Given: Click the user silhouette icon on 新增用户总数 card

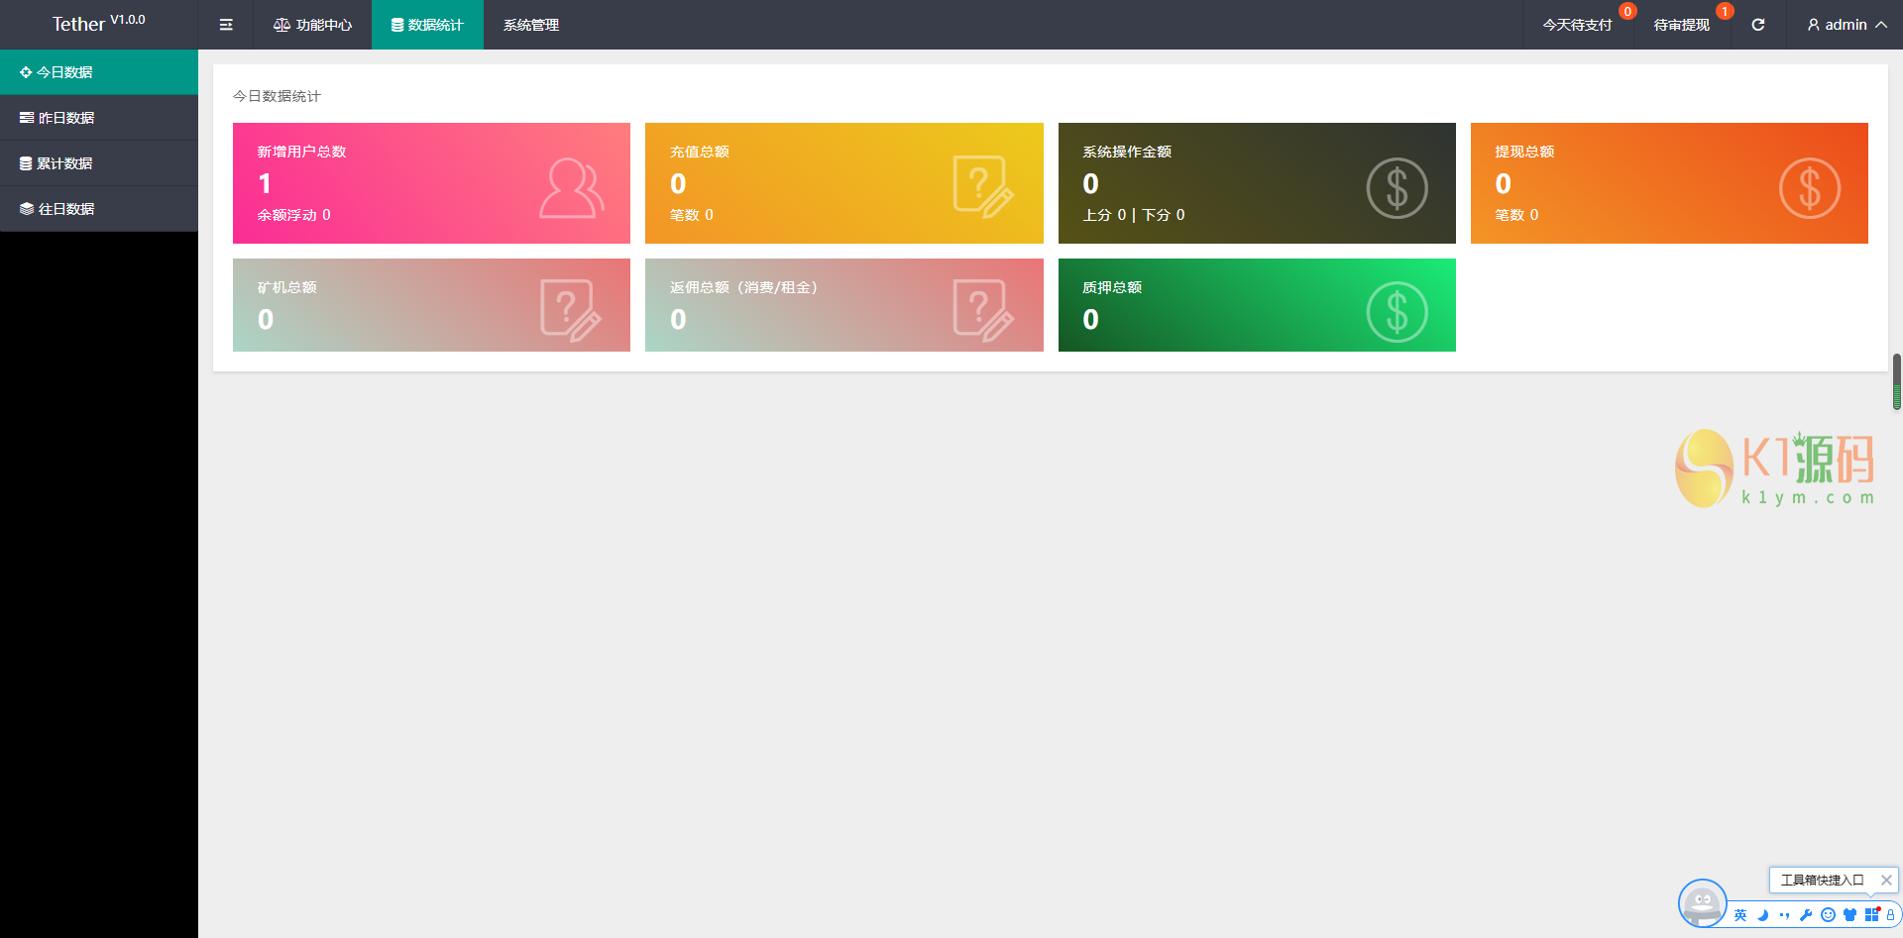Looking at the screenshot, I should (x=572, y=188).
